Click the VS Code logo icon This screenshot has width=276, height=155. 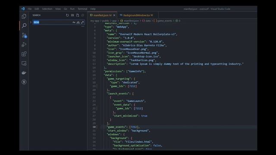pyautogui.click(x=23, y=9)
